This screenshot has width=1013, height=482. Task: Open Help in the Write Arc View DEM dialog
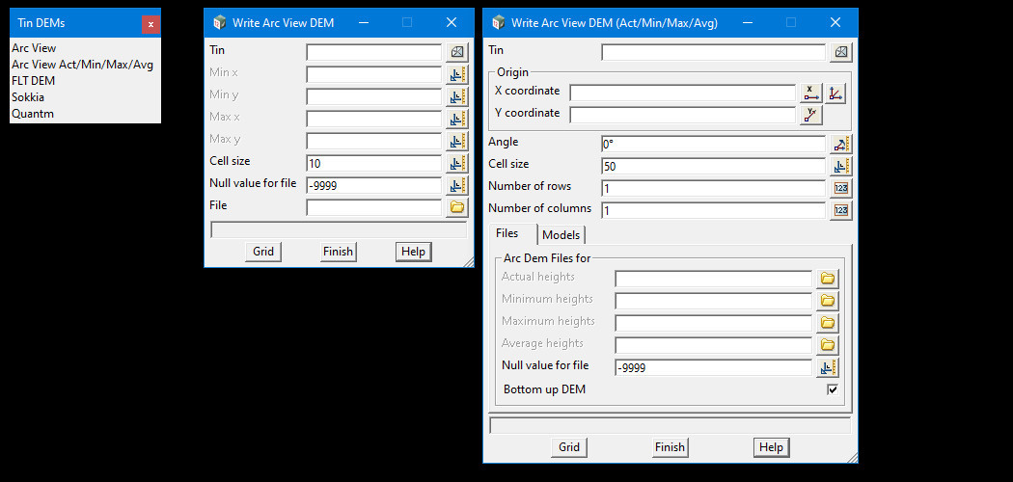point(413,252)
